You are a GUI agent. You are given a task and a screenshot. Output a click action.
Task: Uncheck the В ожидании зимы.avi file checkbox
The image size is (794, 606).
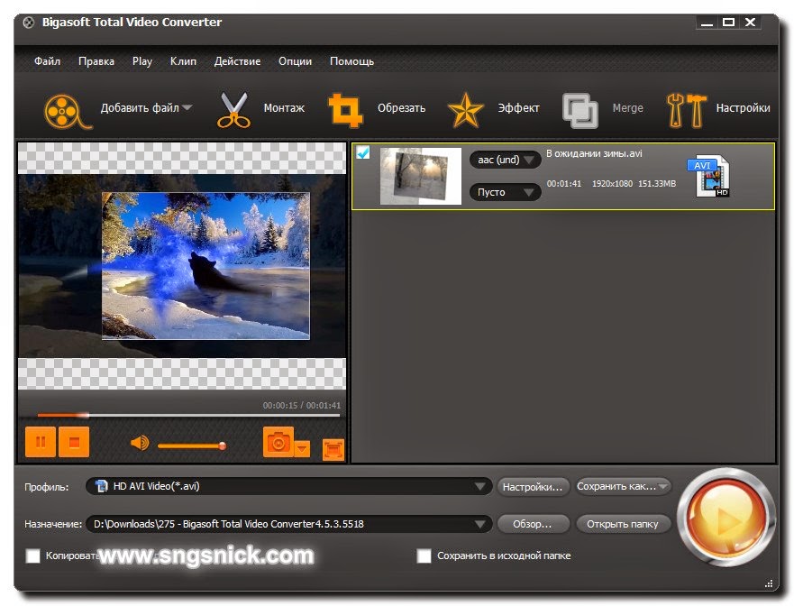[x=363, y=152]
